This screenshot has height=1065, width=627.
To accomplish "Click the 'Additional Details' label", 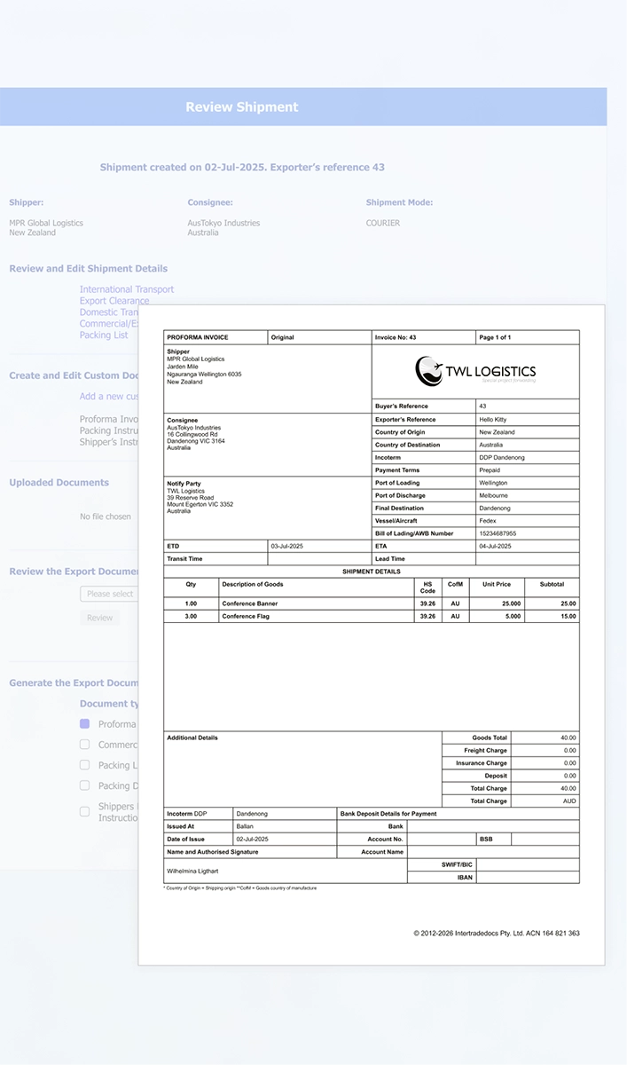I will point(192,738).
